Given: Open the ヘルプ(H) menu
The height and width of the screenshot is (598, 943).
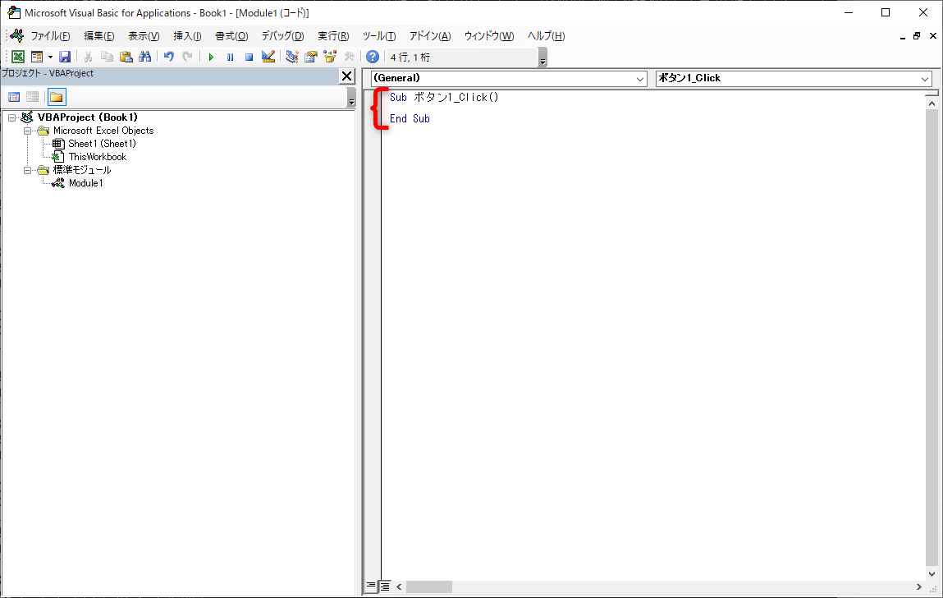Looking at the screenshot, I should (546, 36).
